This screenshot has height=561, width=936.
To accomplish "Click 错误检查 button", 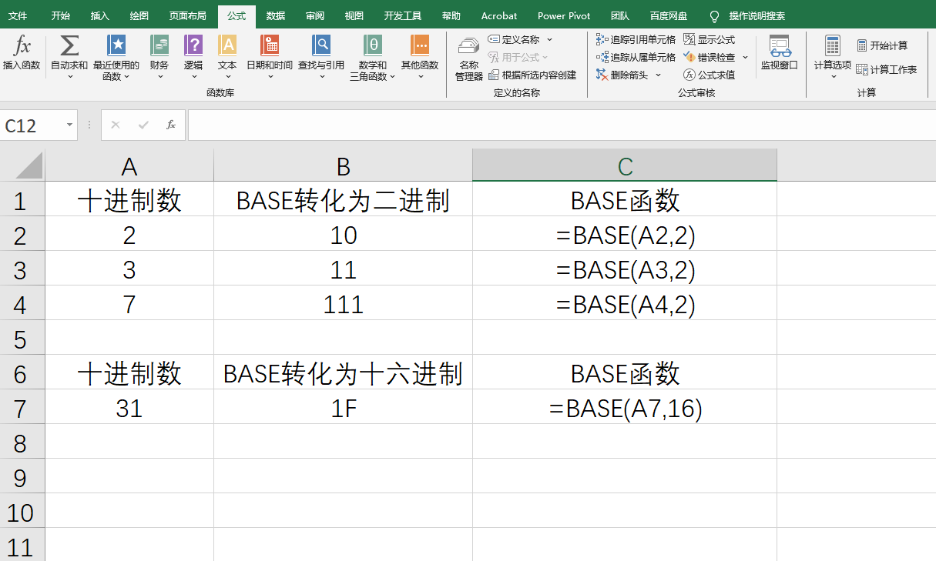I will (710, 57).
